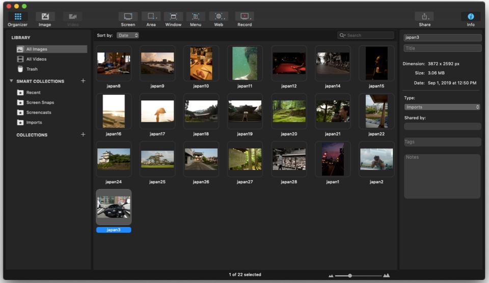Switch to the Organizer view
The height and width of the screenshot is (283, 489).
pyautogui.click(x=18, y=17)
